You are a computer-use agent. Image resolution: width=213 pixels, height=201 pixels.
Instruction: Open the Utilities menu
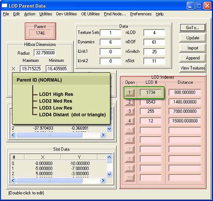coord(46,14)
